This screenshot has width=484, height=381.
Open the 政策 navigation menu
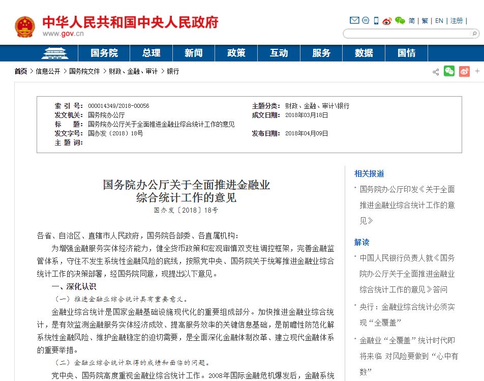pyautogui.click(x=236, y=53)
